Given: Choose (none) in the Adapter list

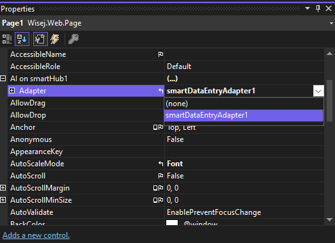Looking at the screenshot, I should coord(244,104).
